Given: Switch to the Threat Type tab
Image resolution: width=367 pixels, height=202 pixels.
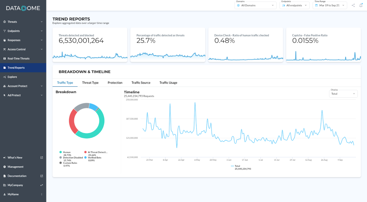Looking at the screenshot, I should [90, 83].
